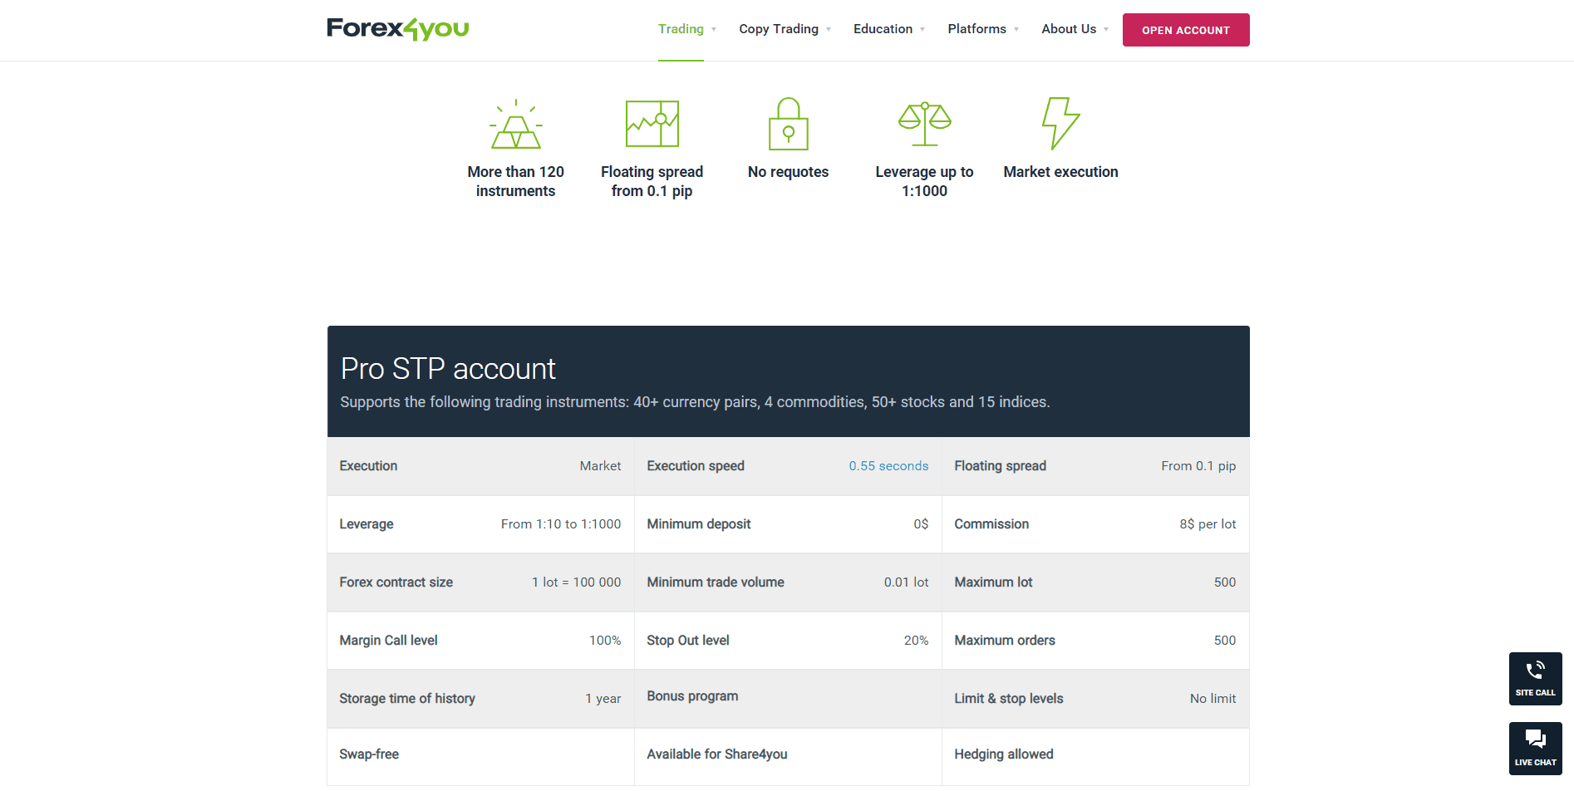
Task: Click the Minimum deposit table row
Action: coord(787,524)
